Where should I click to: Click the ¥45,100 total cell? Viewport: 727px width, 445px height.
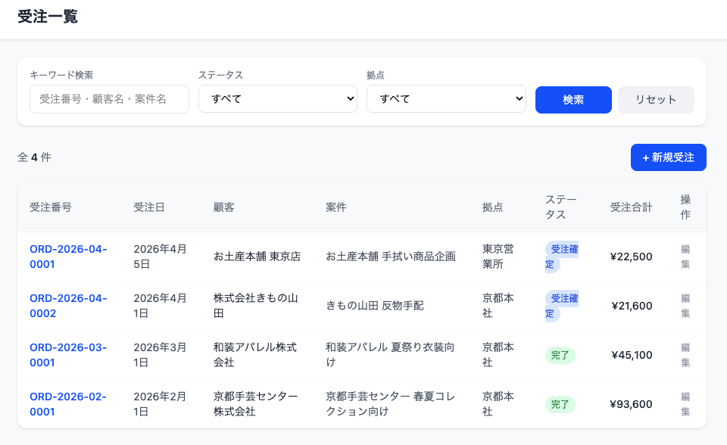click(x=632, y=355)
